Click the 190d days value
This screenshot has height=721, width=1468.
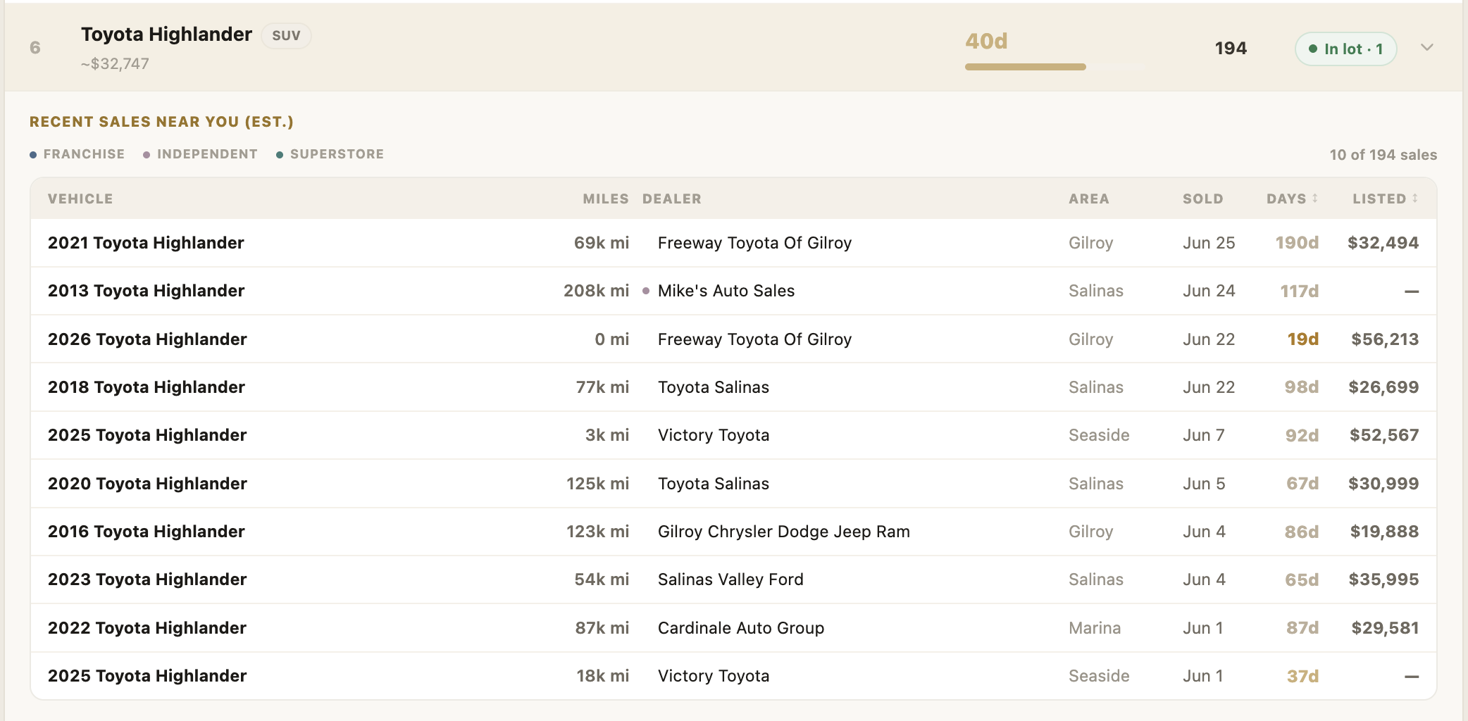point(1297,243)
